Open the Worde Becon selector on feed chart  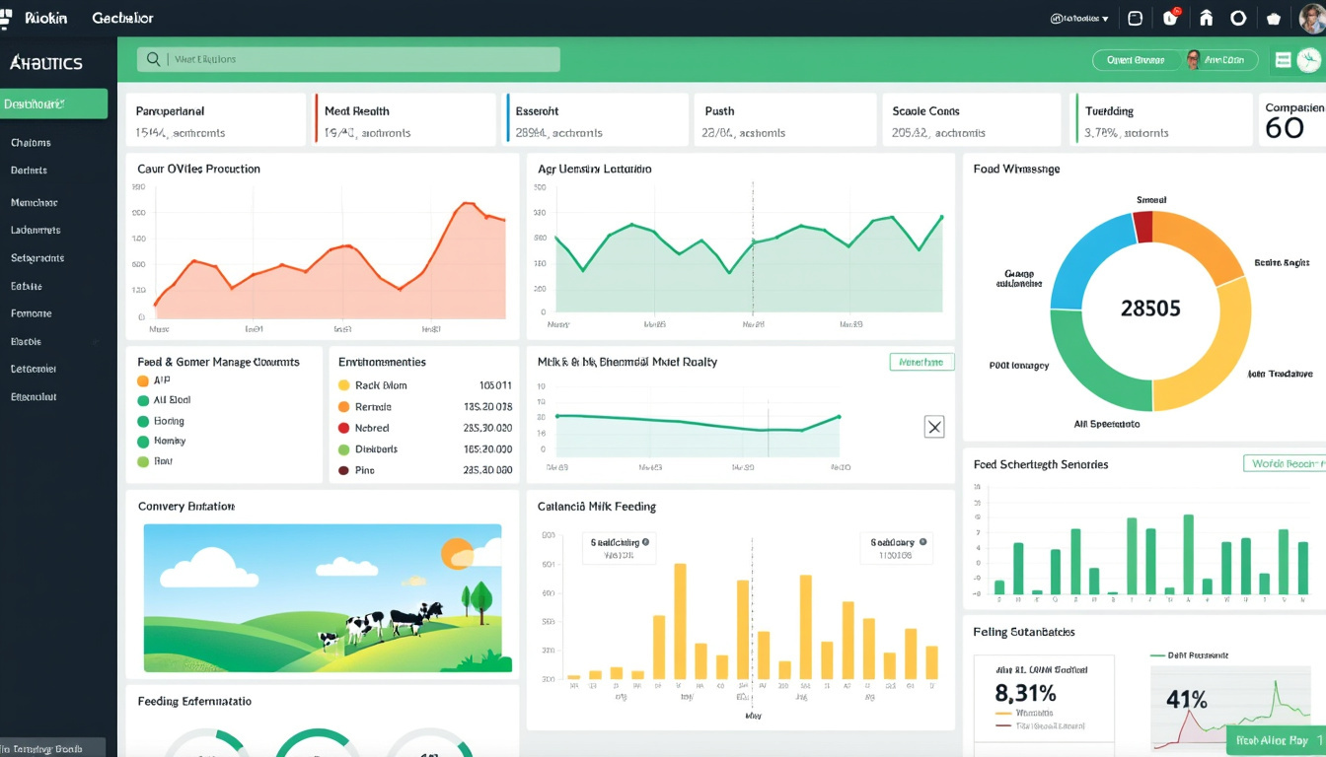(x=1285, y=463)
